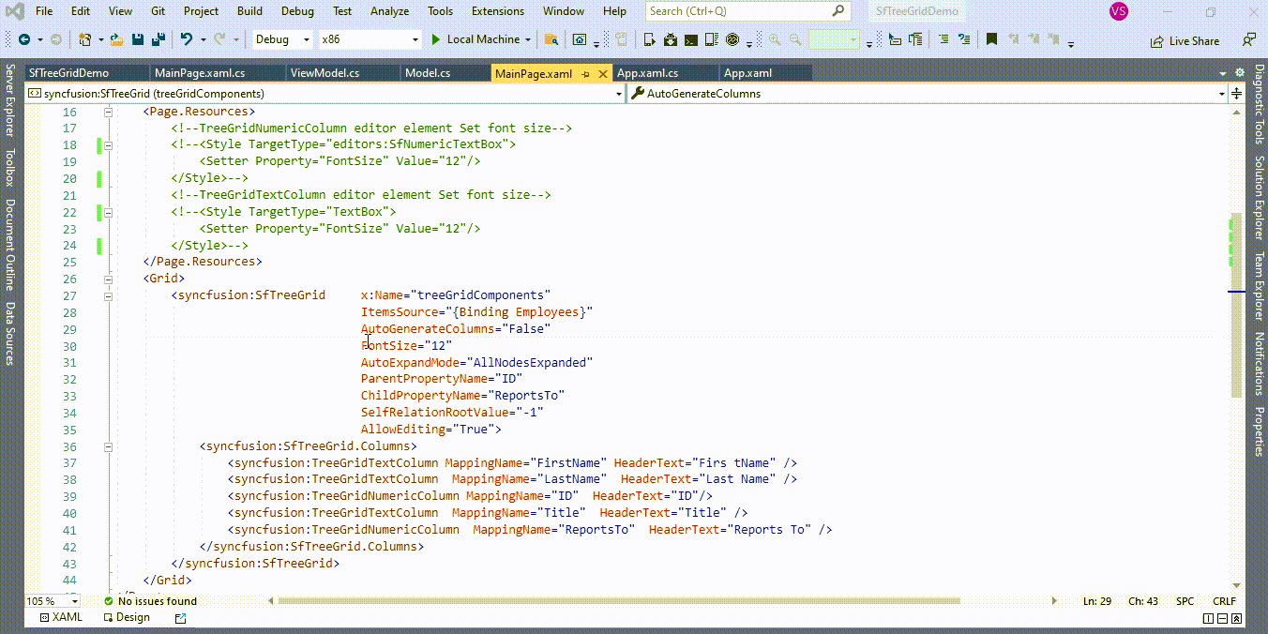Click the editor settings gear icon
Image resolution: width=1268 pixels, height=634 pixels.
point(1239,73)
